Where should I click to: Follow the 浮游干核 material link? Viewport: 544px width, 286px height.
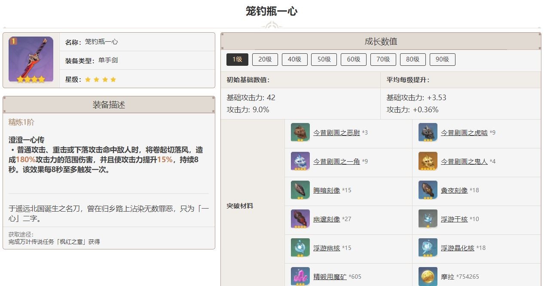pos(454,219)
